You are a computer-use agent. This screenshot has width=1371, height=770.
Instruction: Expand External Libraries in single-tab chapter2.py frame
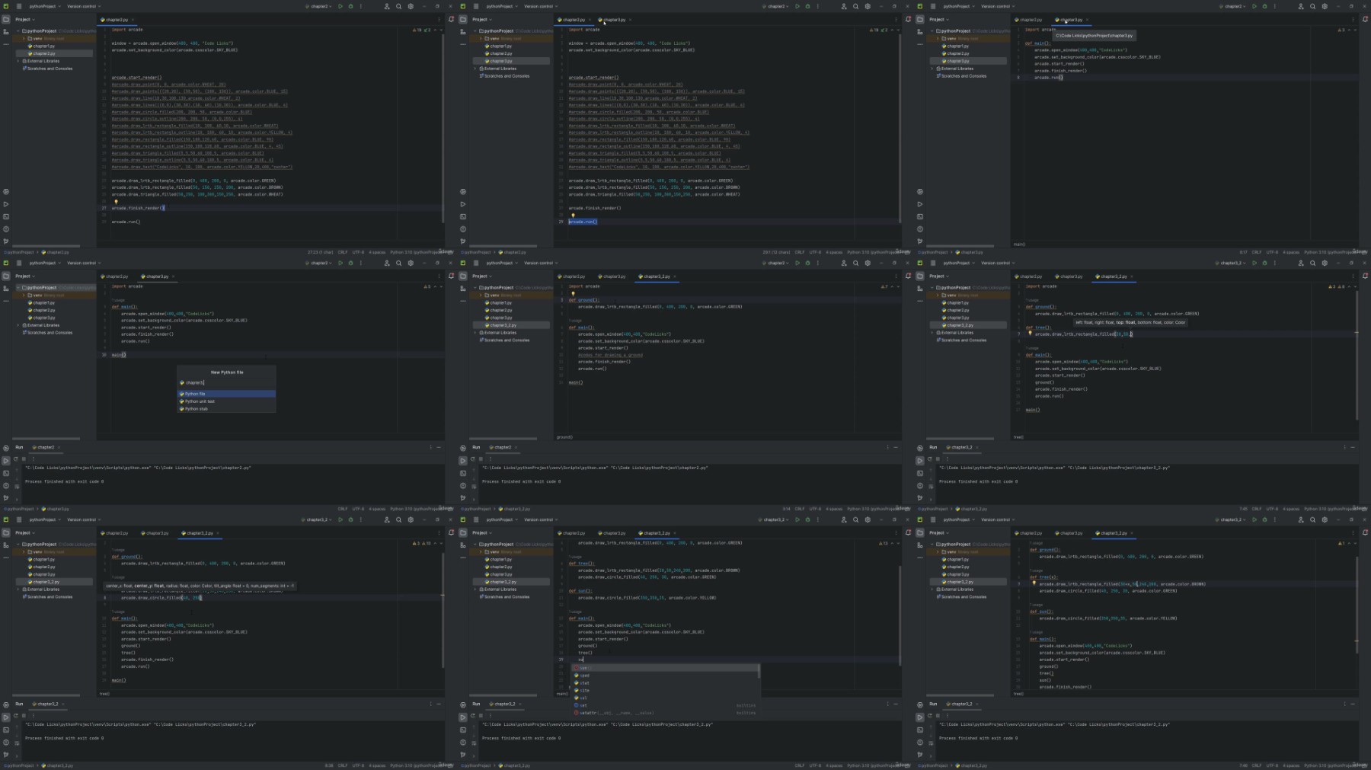pos(18,61)
